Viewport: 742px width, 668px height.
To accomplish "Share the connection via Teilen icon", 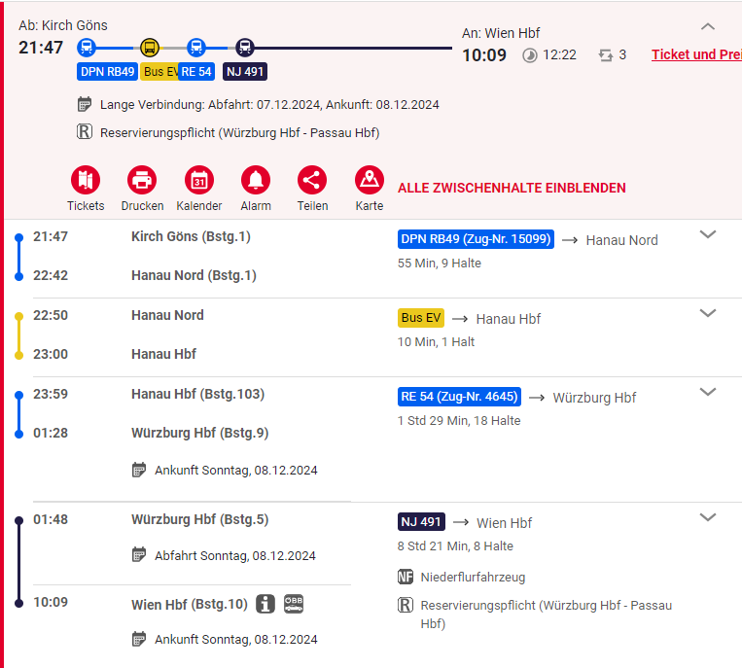I will (312, 180).
